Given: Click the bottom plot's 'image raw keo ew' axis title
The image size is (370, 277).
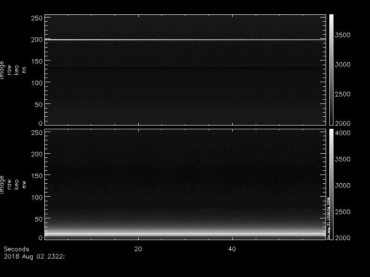Looking at the screenshot, I should (13, 184).
